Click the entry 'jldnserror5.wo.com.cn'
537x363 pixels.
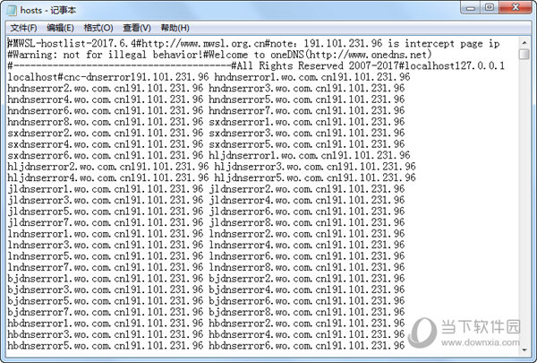[66, 212]
